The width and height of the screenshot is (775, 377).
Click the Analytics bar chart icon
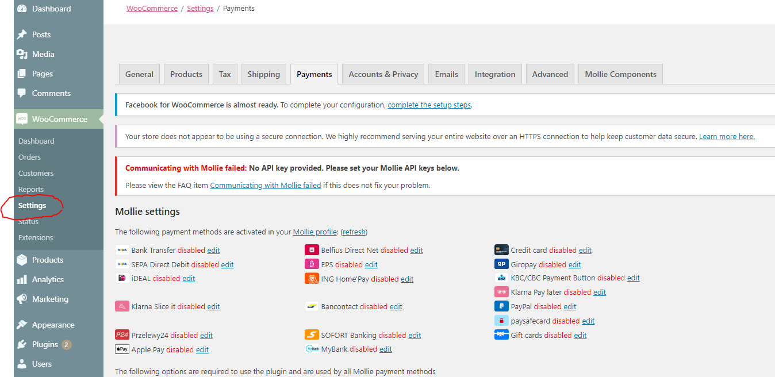click(22, 279)
